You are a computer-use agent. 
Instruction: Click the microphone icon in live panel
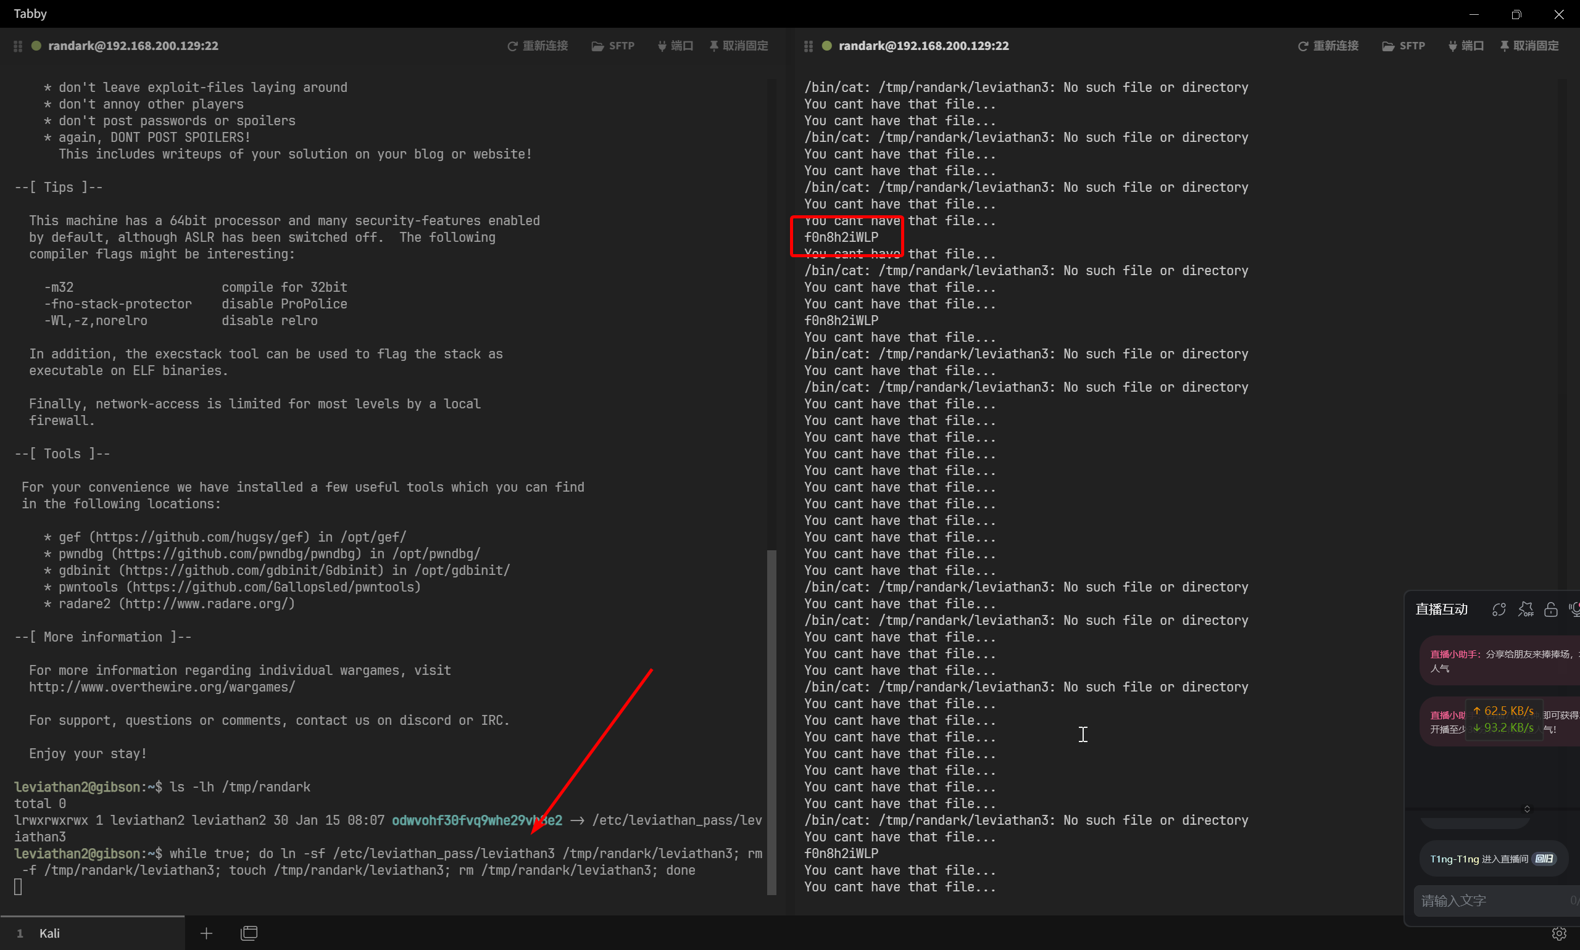1574,609
